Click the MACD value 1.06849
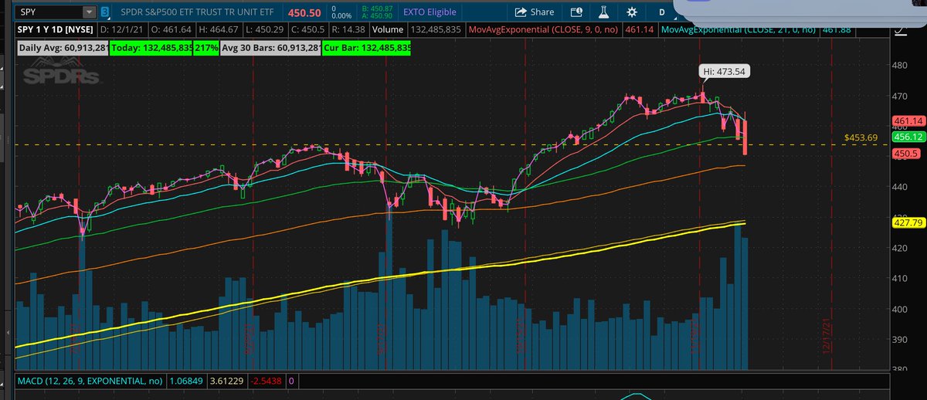 pyautogui.click(x=185, y=381)
